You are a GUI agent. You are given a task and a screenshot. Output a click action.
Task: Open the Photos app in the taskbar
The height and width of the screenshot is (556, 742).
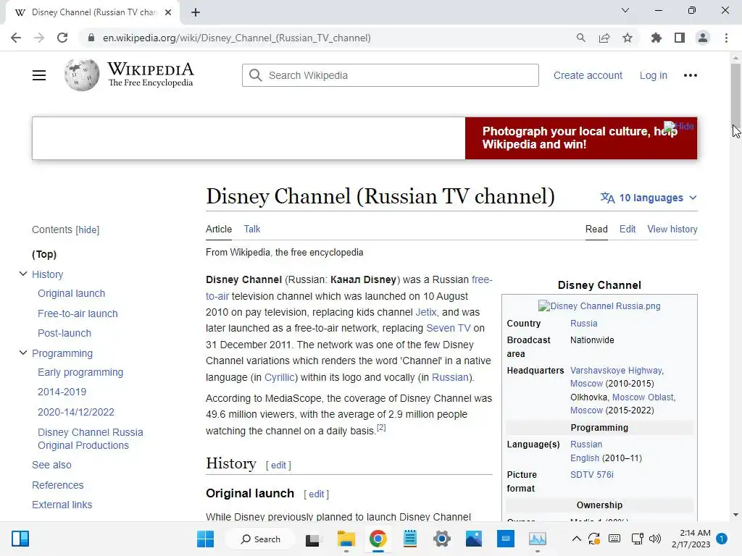pyautogui.click(x=474, y=539)
